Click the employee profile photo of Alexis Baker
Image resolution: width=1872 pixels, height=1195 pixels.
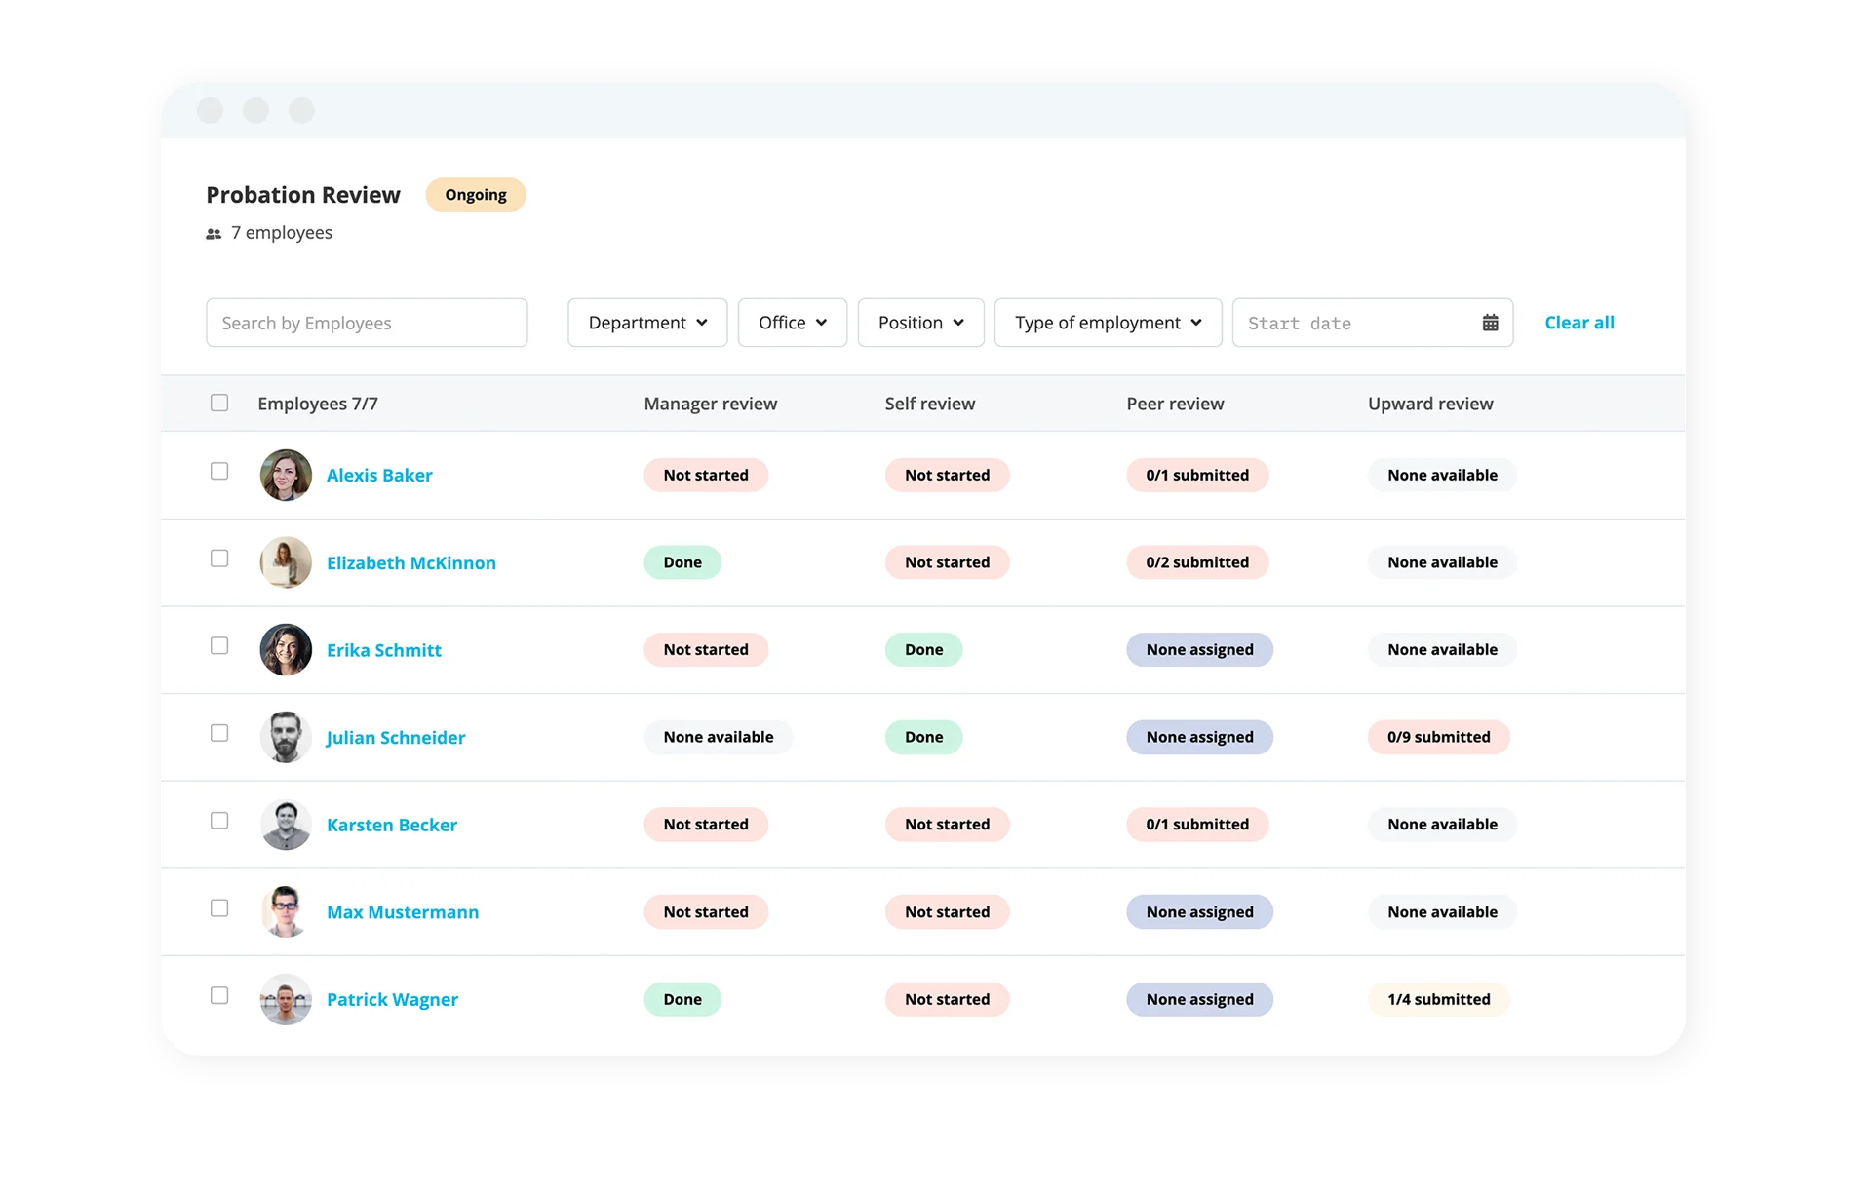pos(284,475)
